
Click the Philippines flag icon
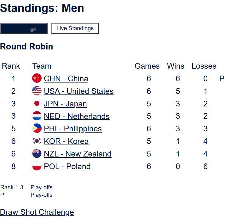[x=37, y=128]
